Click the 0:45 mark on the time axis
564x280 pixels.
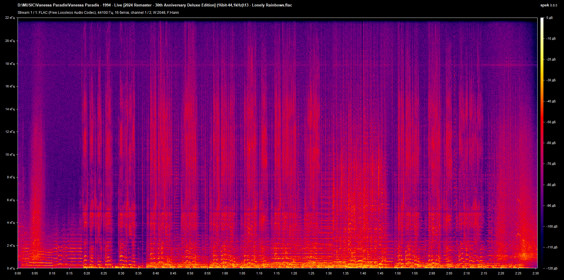173,273
